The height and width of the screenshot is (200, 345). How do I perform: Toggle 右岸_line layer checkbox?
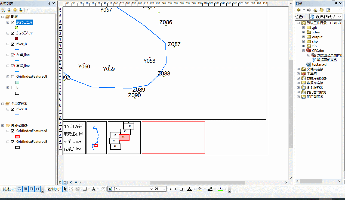[13, 66]
